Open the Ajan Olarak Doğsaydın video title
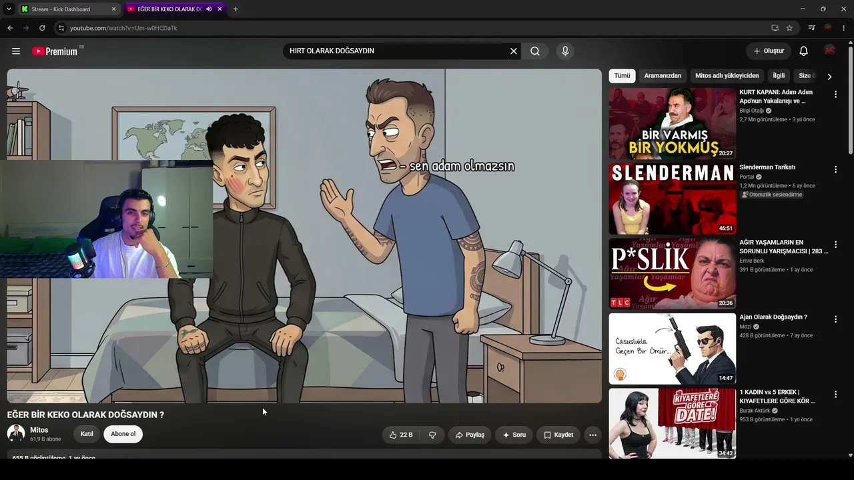Image resolution: width=854 pixels, height=480 pixels. (773, 317)
